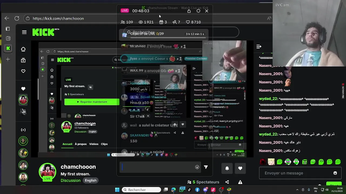Toggle follow heart button beside bell

[240, 168]
